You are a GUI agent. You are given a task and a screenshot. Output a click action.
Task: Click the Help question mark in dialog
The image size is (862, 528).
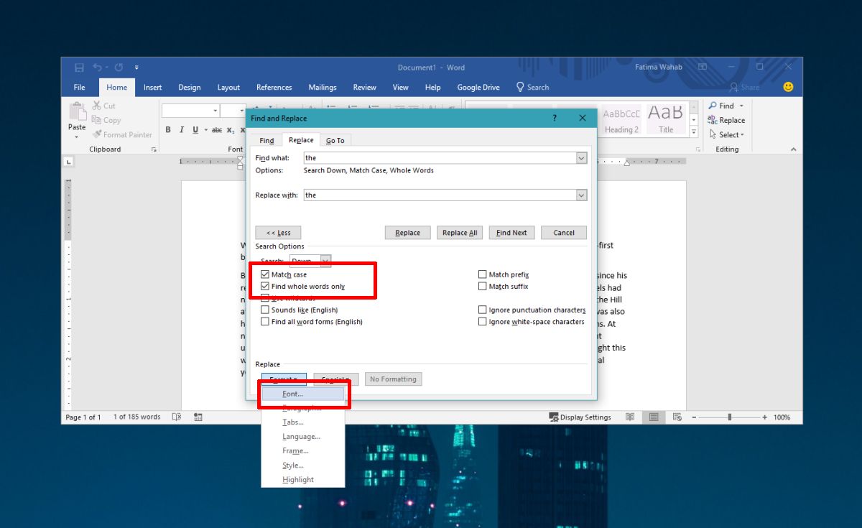(554, 118)
